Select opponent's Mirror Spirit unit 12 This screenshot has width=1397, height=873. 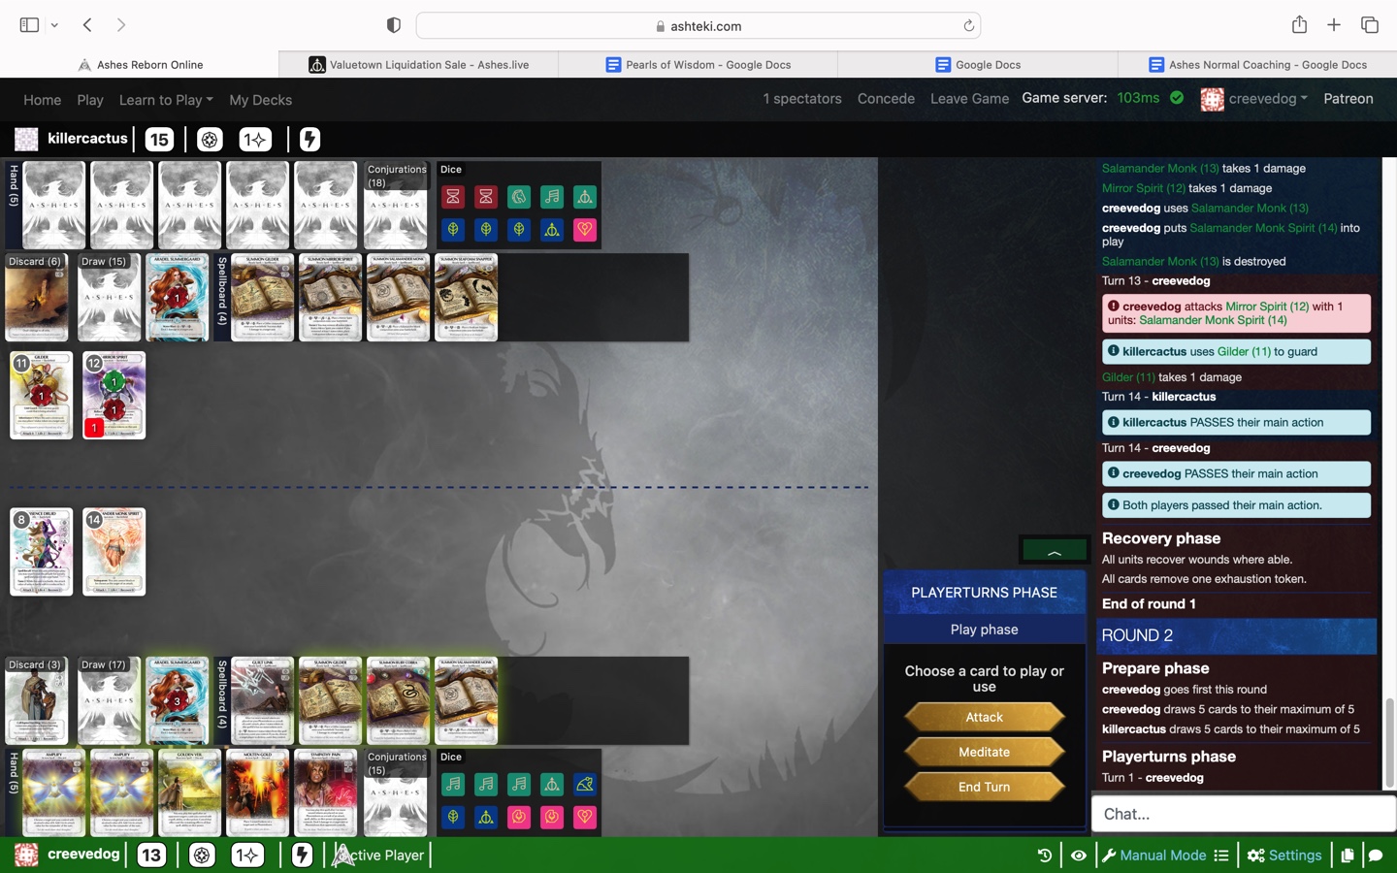(x=114, y=395)
